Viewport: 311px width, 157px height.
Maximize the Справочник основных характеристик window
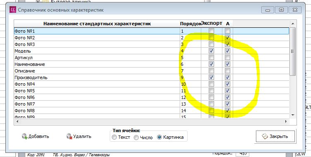(x=281, y=10)
